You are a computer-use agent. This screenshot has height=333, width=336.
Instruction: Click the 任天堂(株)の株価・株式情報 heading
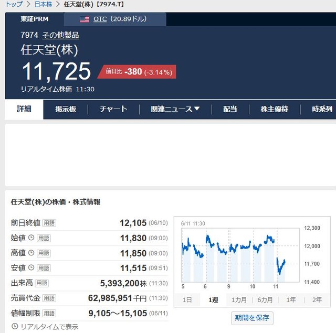(x=56, y=202)
